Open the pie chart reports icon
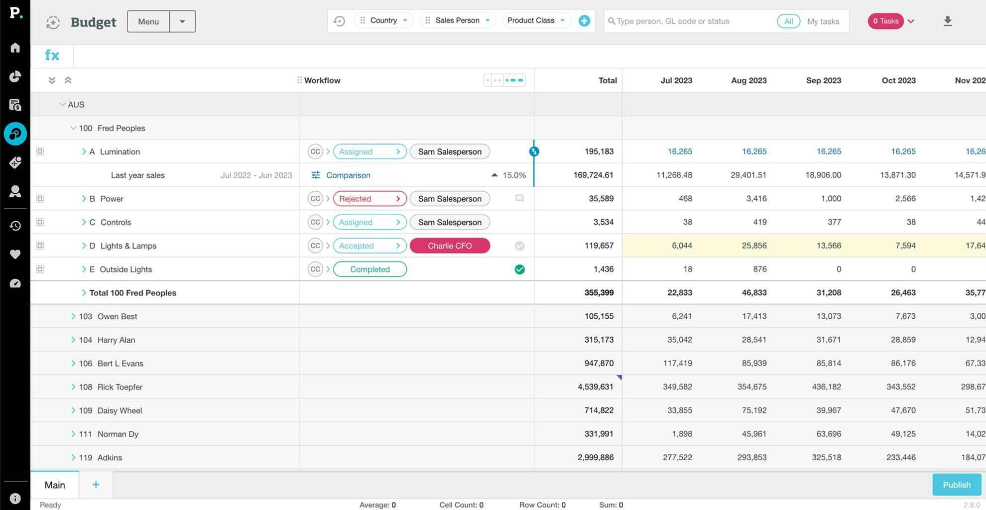Image resolution: width=986 pixels, height=510 pixels. [x=15, y=76]
